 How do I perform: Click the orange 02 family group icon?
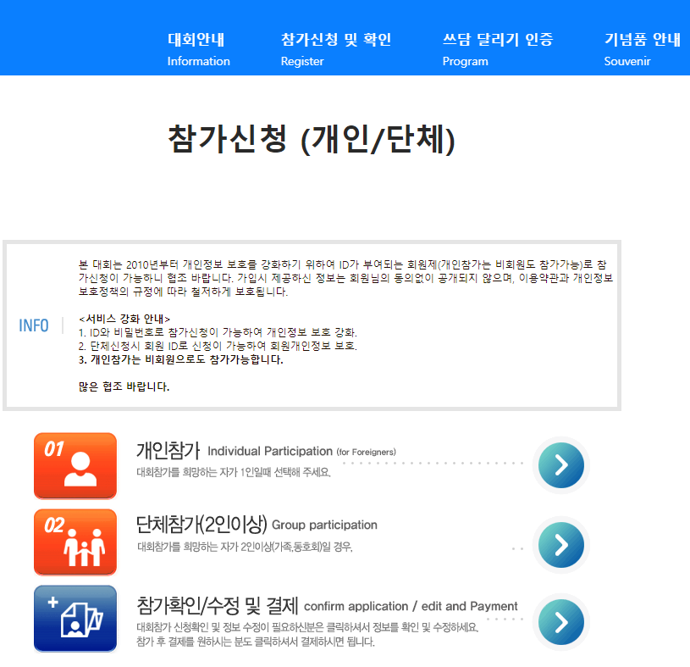tap(75, 542)
